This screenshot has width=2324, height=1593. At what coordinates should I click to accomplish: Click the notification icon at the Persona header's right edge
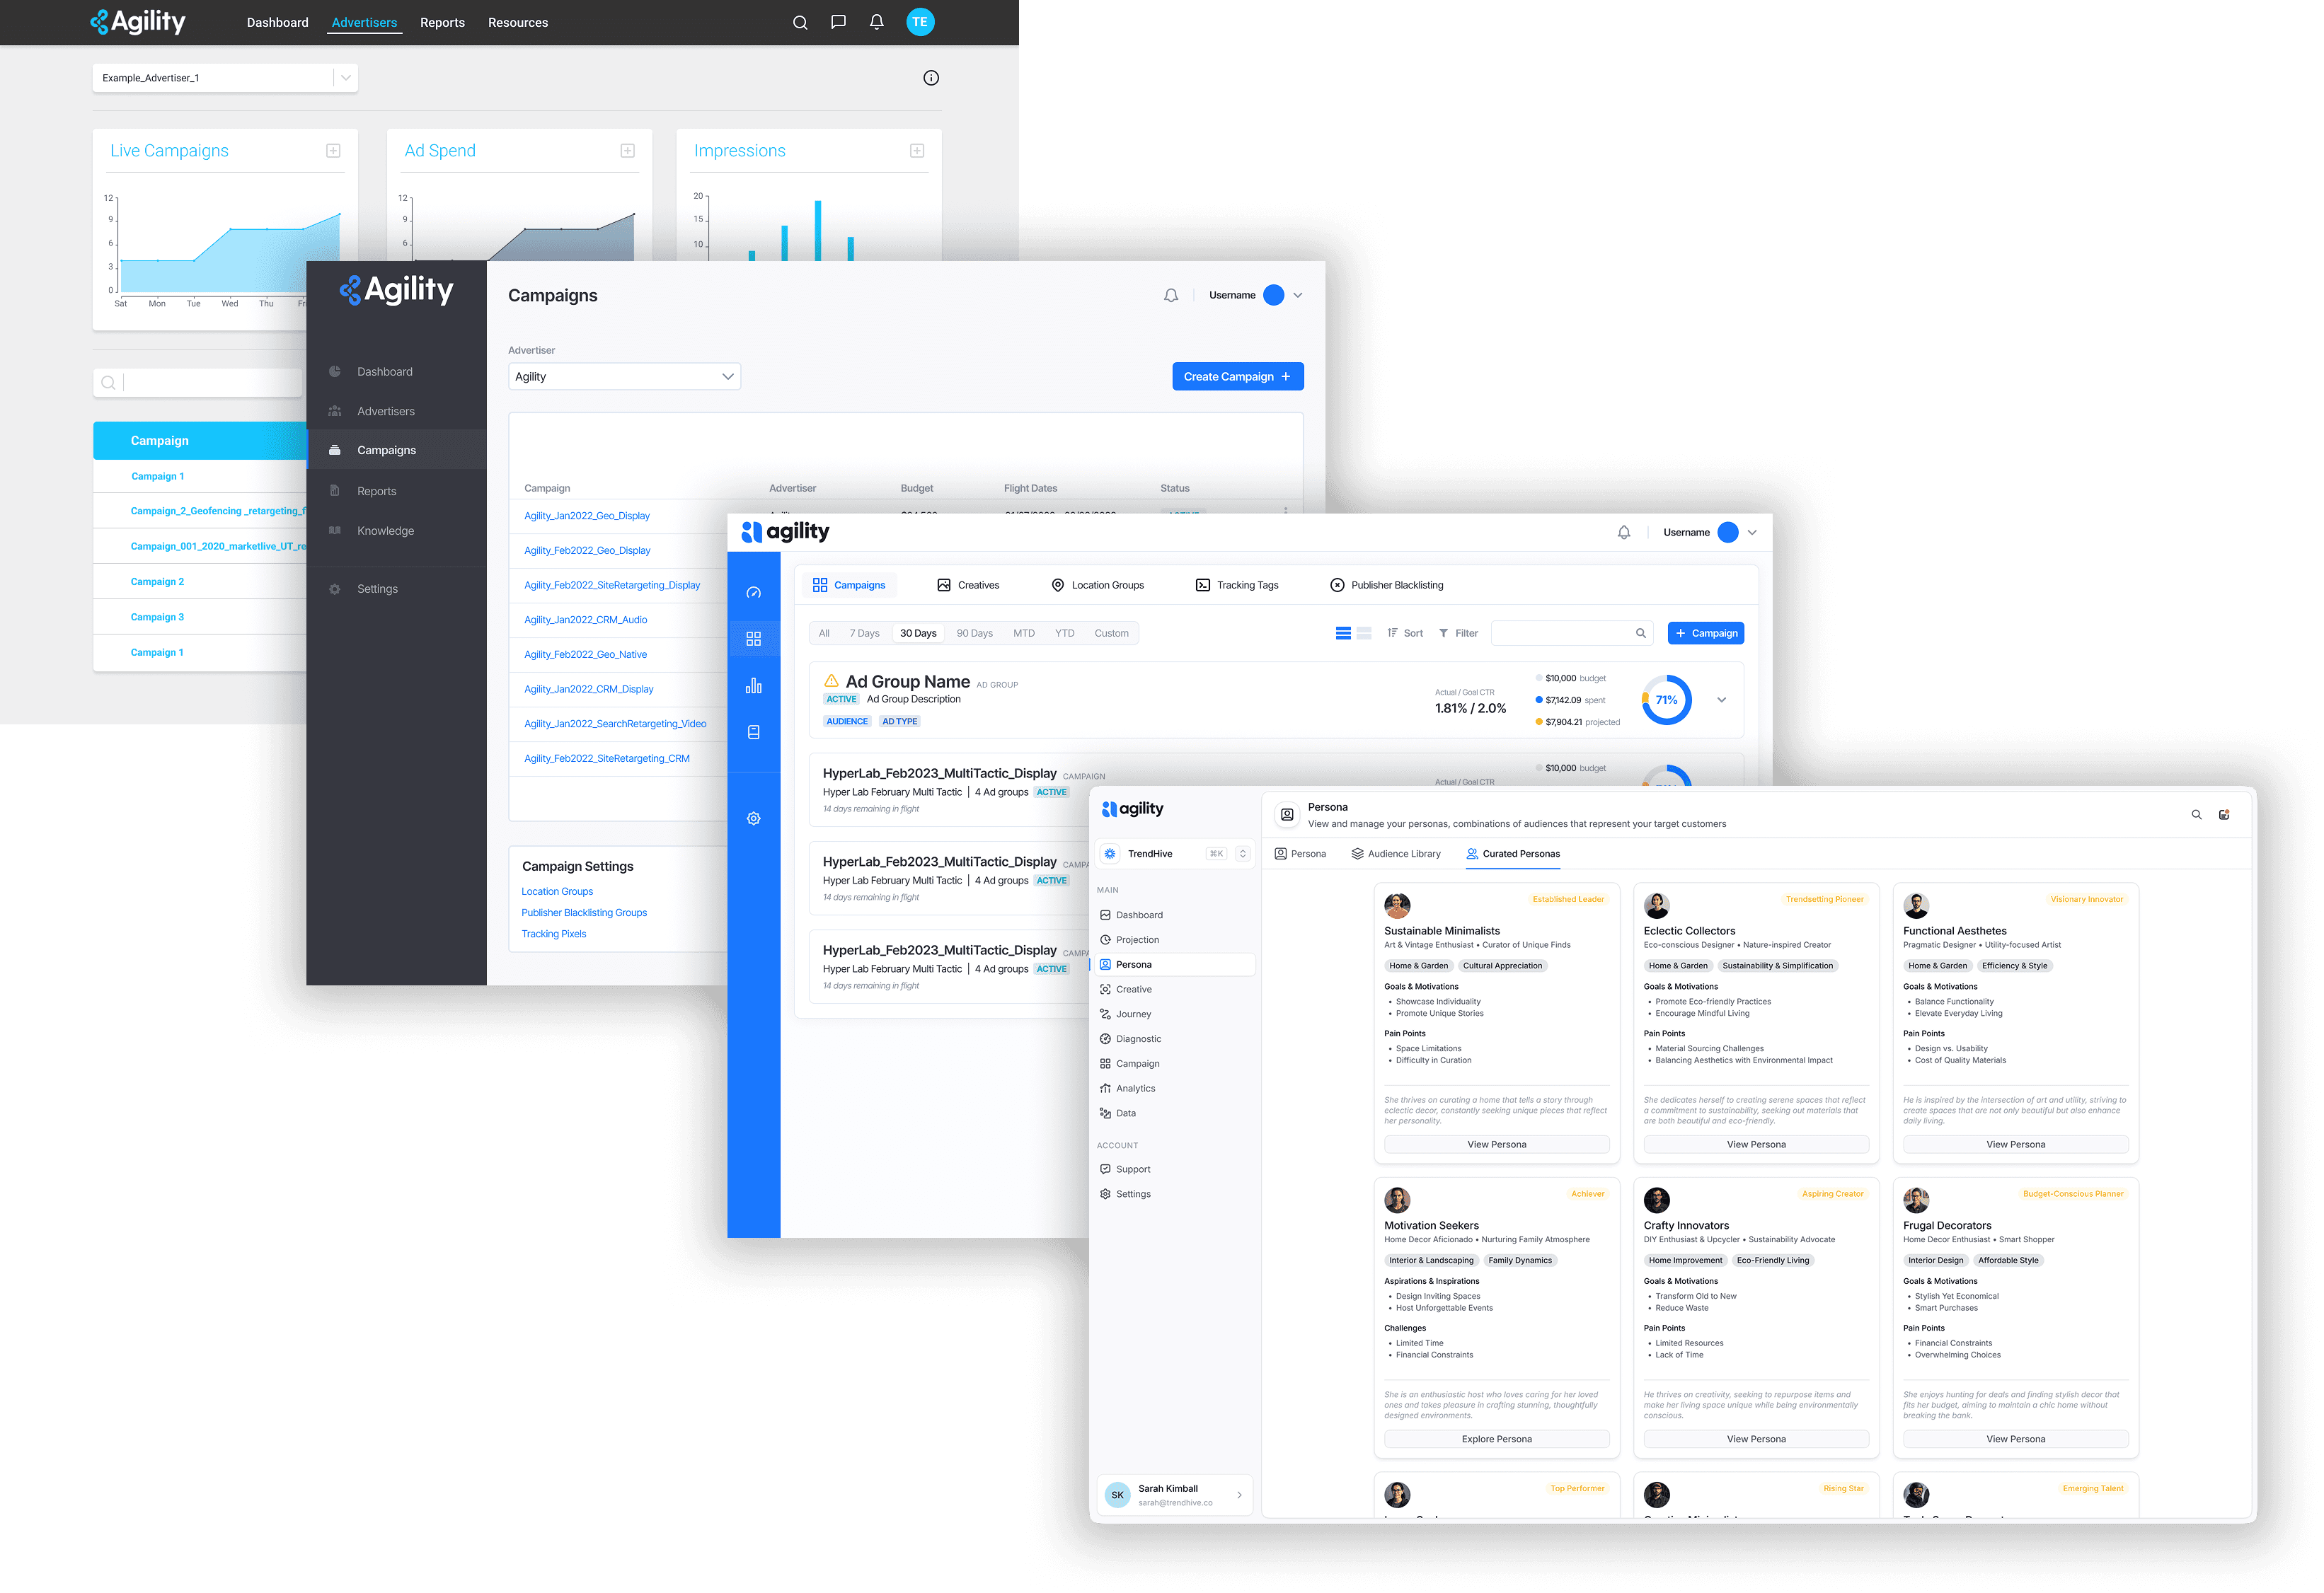(x=2224, y=814)
